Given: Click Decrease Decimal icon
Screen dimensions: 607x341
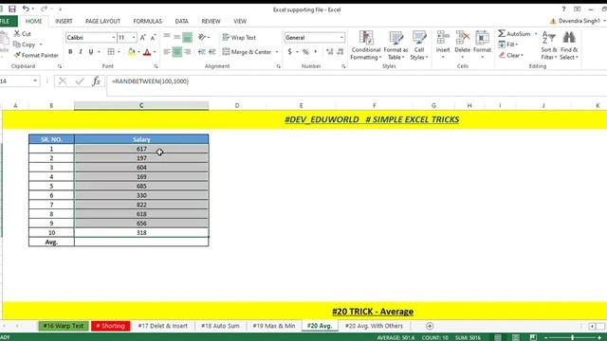Looking at the screenshot, I should (x=340, y=52).
